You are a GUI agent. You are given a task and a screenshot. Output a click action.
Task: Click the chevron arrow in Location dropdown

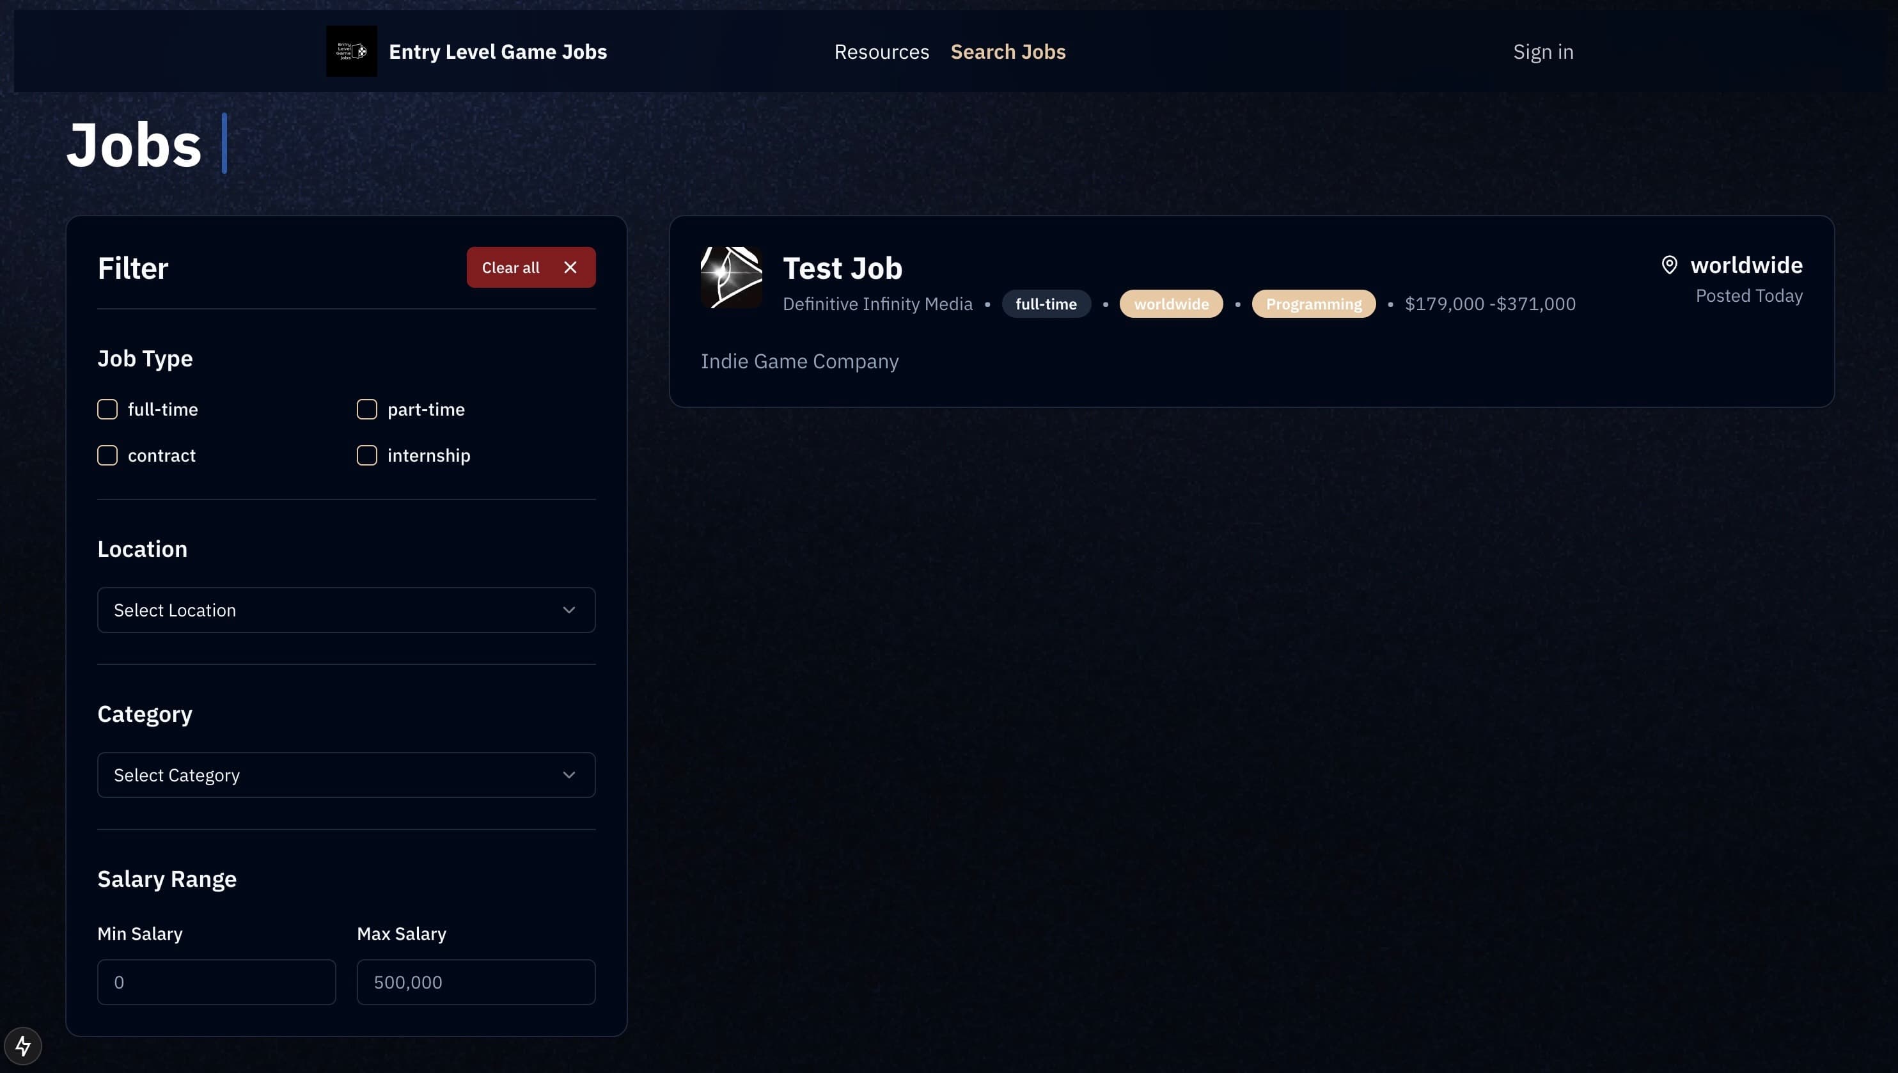[x=569, y=610]
